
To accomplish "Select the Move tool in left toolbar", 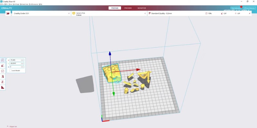I will (x=3, y=60).
